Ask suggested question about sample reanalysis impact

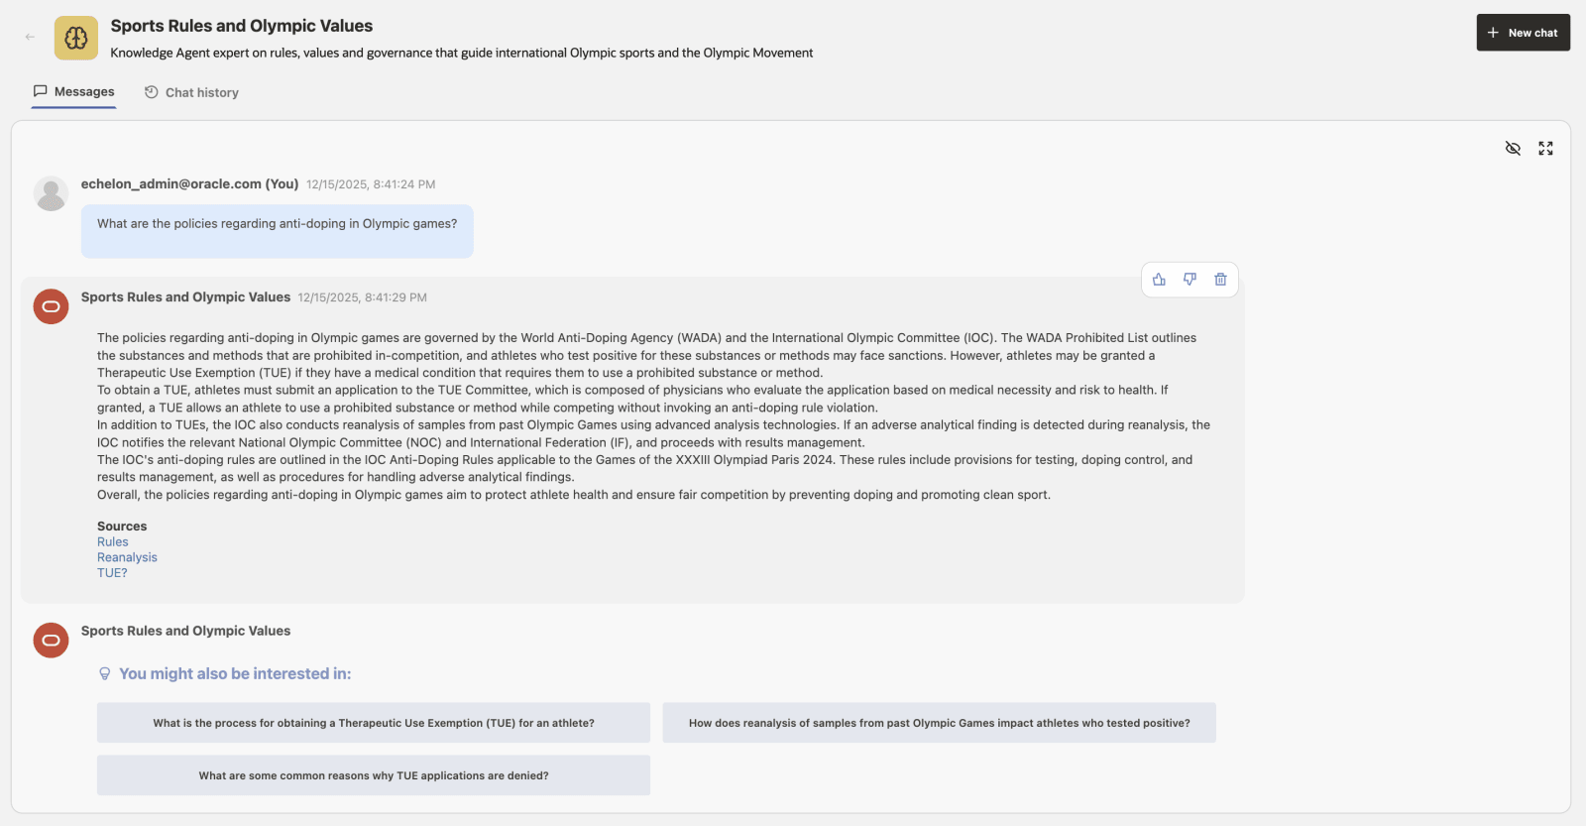[x=939, y=723]
